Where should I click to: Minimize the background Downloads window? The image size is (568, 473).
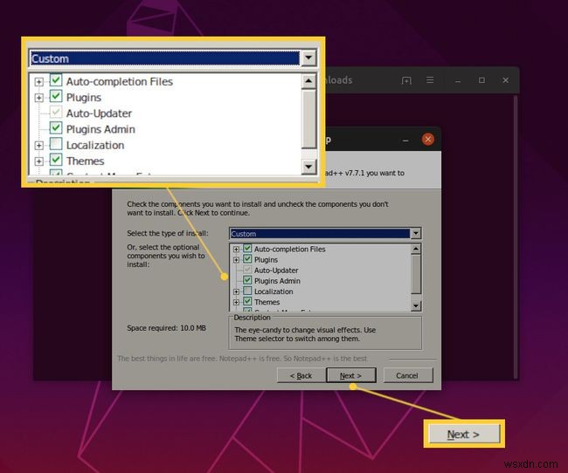click(x=458, y=80)
